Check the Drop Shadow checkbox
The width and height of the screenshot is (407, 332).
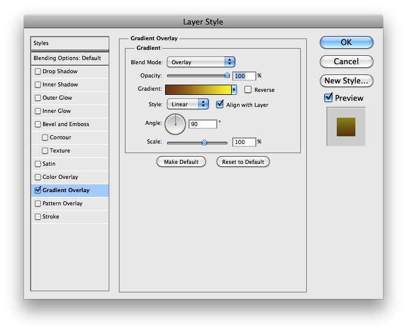[x=38, y=71]
